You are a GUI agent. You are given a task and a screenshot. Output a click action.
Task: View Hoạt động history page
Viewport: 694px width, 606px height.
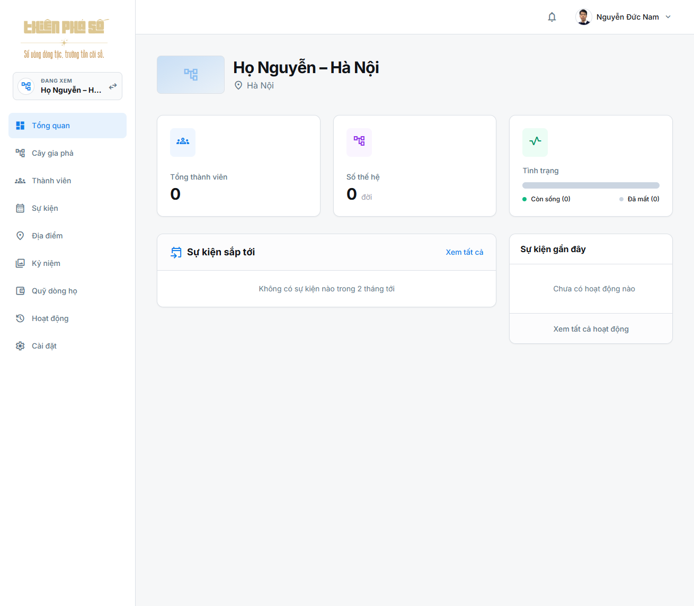coord(68,318)
